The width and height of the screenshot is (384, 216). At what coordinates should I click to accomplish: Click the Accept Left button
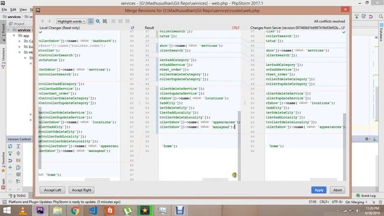(x=52, y=190)
